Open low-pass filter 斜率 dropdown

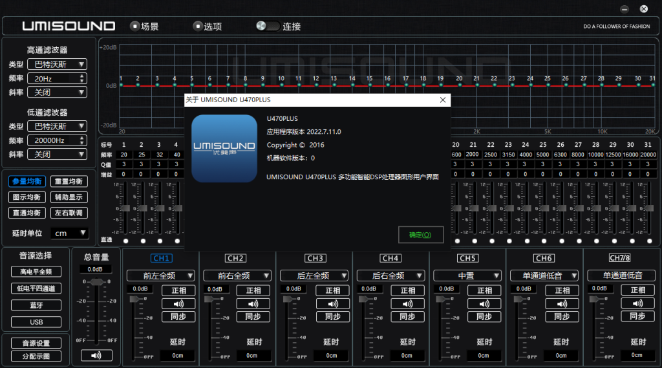click(x=58, y=154)
